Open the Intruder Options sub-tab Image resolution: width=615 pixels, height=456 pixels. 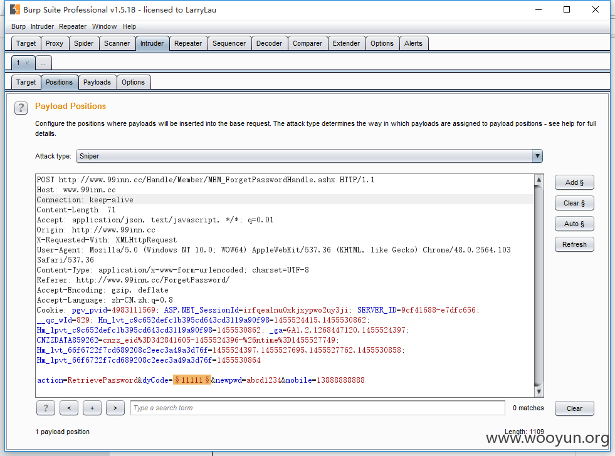tap(134, 82)
